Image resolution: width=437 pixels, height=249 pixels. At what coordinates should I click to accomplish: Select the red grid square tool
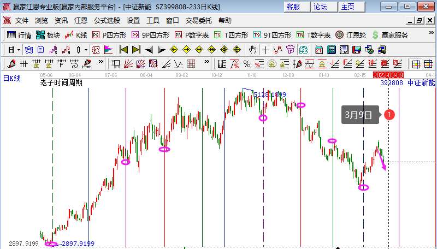[191, 64]
